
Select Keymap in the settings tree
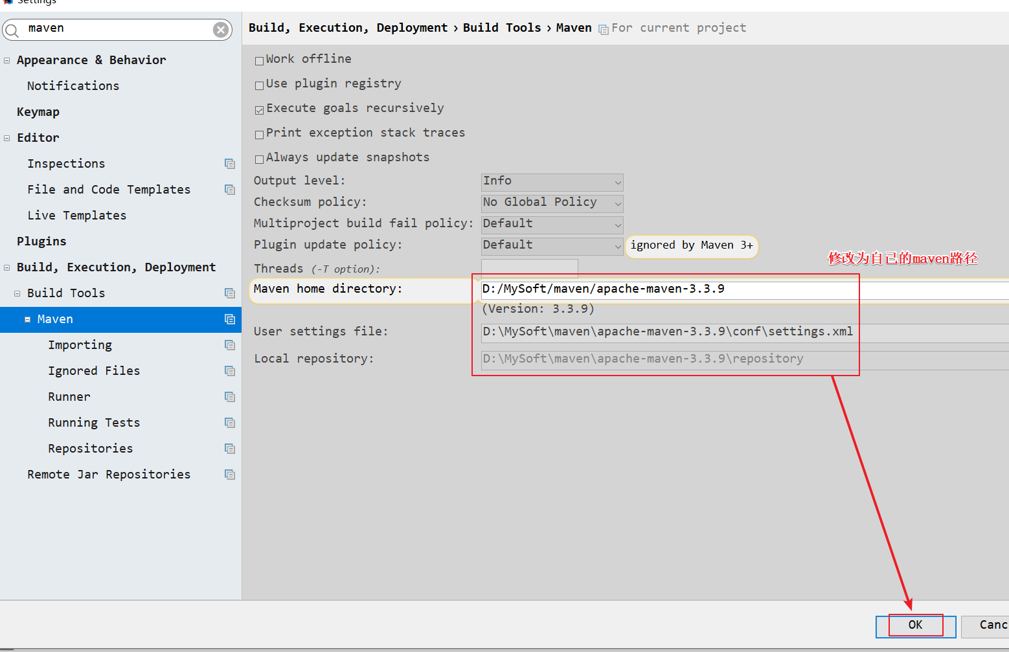coord(38,112)
